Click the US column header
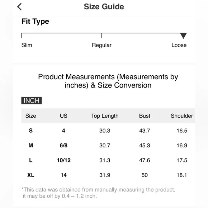This screenshot has height=208, width=208. pyautogui.click(x=63, y=116)
